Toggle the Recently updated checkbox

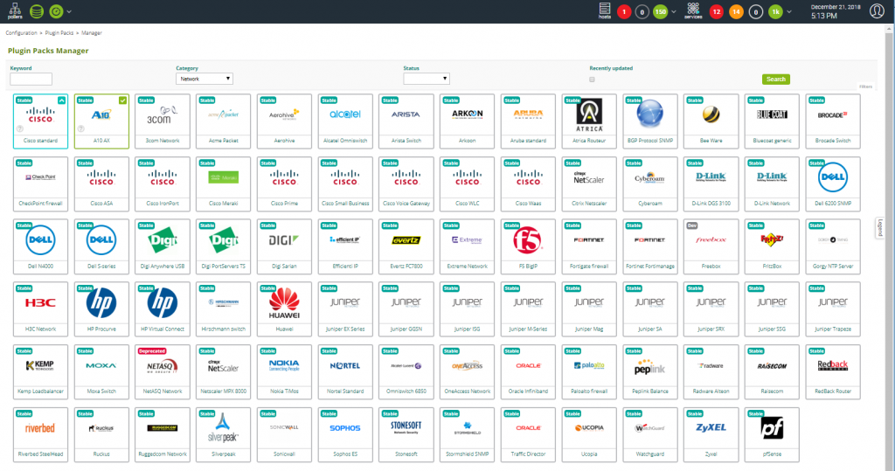[593, 80]
